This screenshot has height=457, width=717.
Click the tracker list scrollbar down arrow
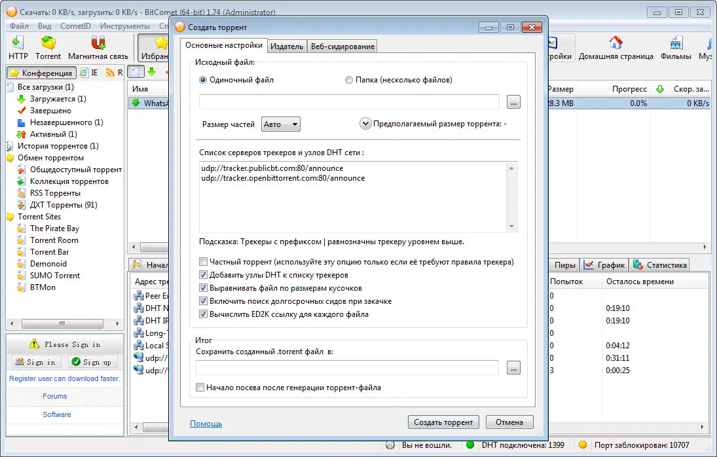[x=511, y=227]
